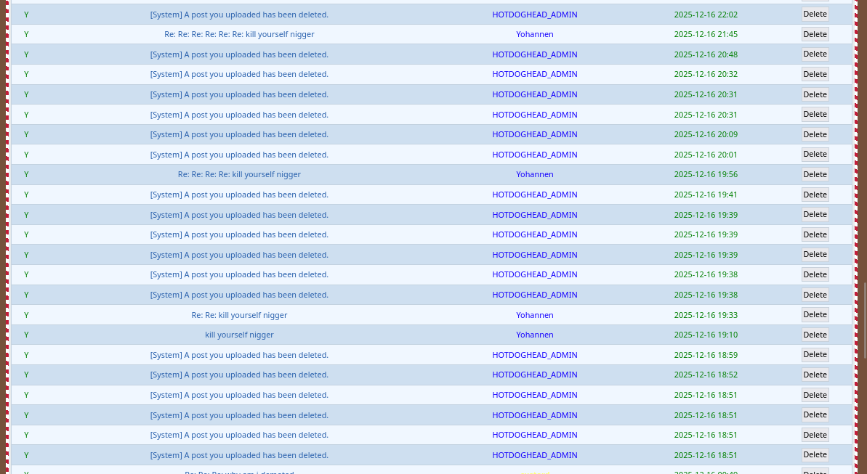Delete the message received at 19:10
This screenshot has height=474, width=867.
[x=815, y=335]
